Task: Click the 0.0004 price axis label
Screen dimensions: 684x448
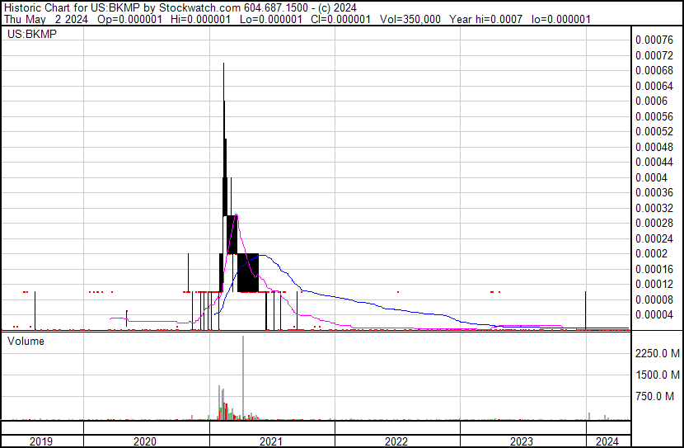Action: (x=649, y=177)
